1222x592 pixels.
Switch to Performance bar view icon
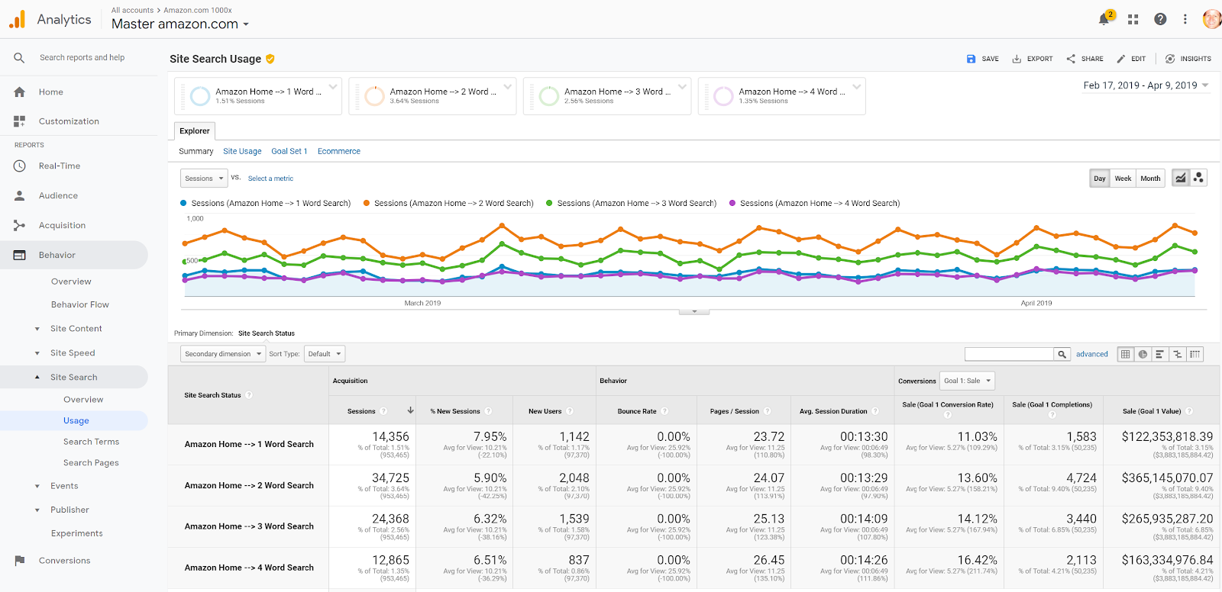tap(1160, 354)
